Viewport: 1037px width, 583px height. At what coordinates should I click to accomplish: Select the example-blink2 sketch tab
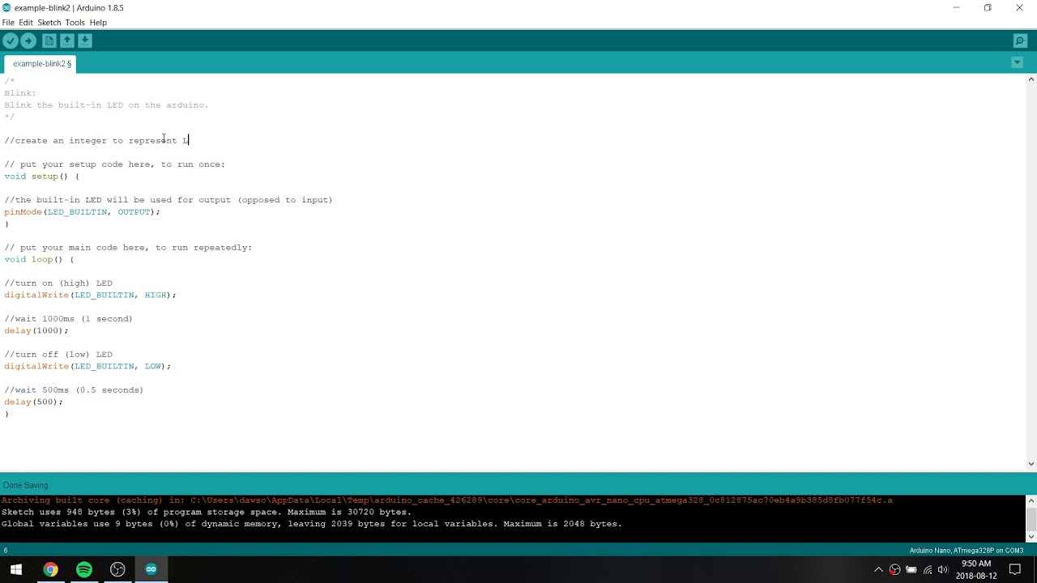[x=41, y=63]
